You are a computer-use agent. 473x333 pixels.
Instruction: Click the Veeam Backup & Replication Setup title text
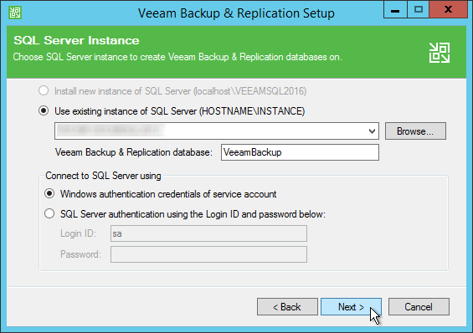coord(236,13)
